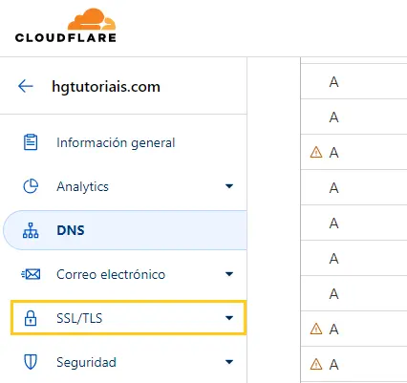Open the Información general menu item
This screenshot has height=383, width=407.
tap(123, 142)
